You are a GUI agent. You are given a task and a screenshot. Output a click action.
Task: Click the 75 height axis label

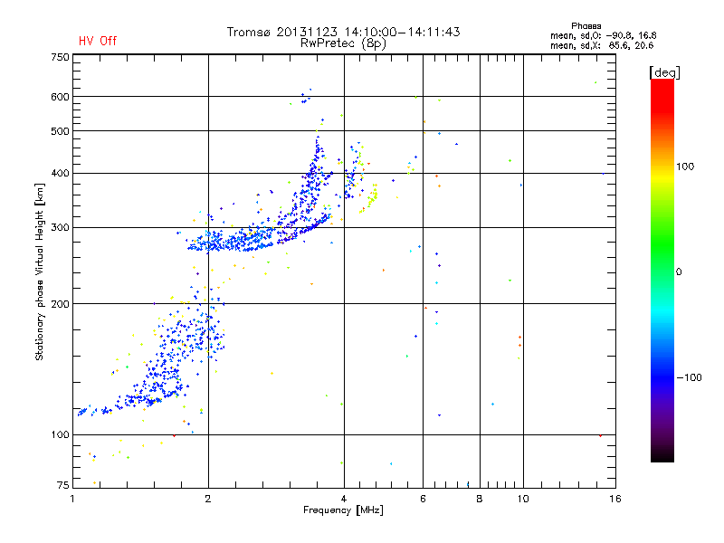pyautogui.click(x=63, y=485)
